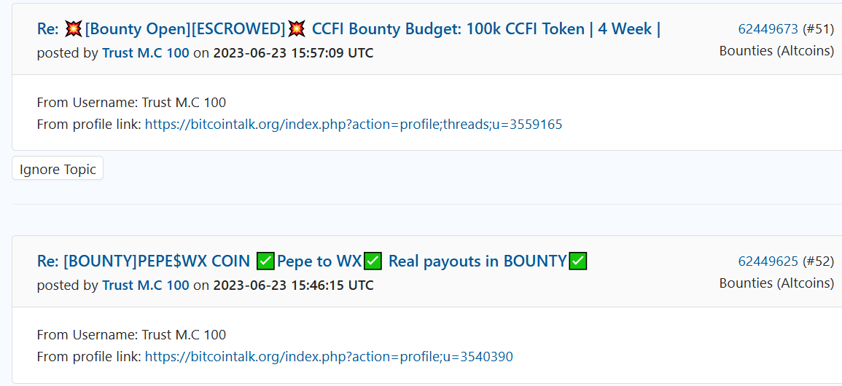
Task: Click the Ignore Topic button
Action: click(58, 170)
